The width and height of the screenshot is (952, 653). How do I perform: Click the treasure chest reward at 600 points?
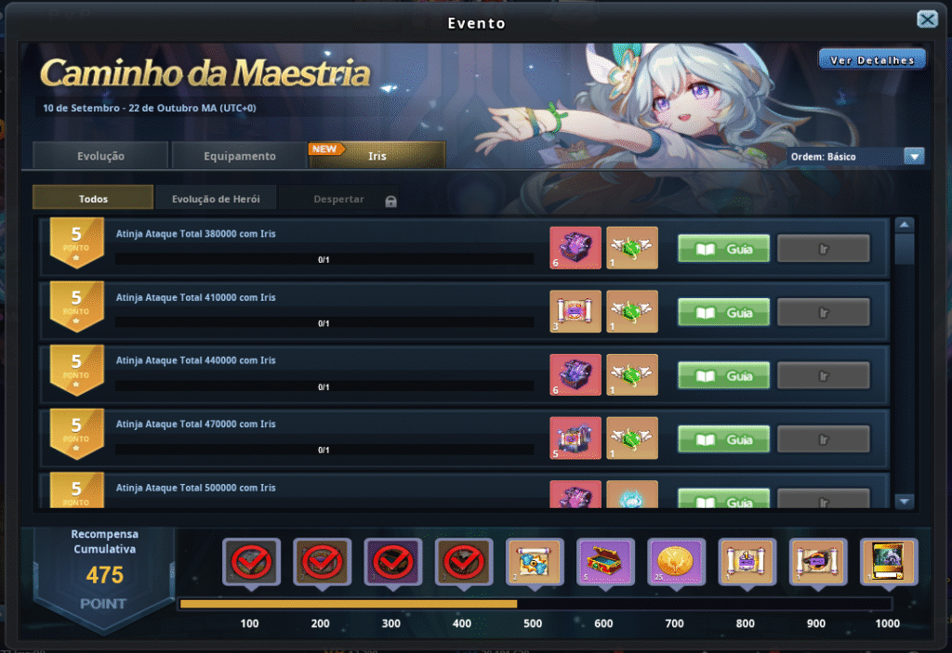(x=605, y=561)
